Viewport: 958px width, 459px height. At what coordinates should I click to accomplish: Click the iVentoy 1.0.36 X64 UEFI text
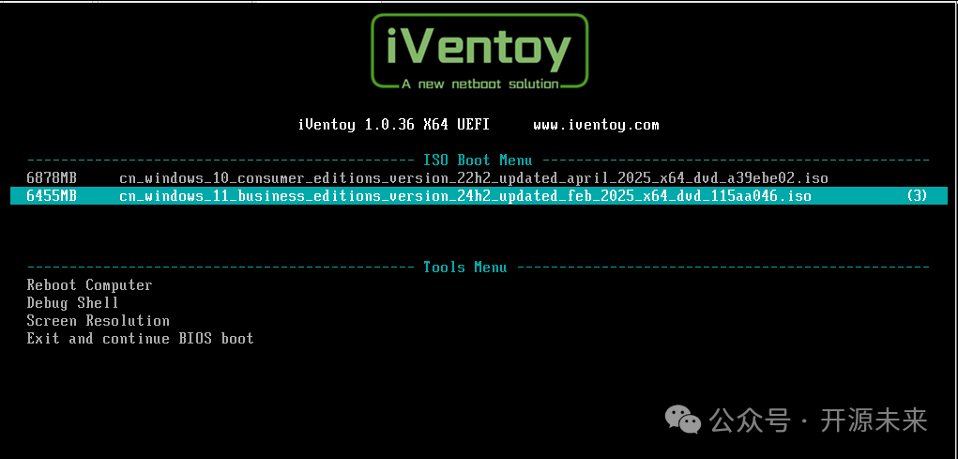click(393, 125)
